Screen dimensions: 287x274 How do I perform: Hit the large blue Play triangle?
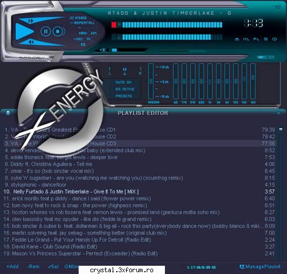pyautogui.click(x=24, y=31)
